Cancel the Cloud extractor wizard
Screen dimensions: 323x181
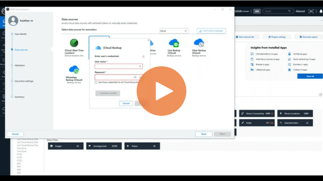click(x=15, y=134)
